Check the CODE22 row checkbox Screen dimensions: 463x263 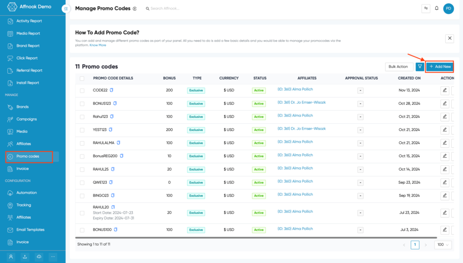pyautogui.click(x=82, y=90)
